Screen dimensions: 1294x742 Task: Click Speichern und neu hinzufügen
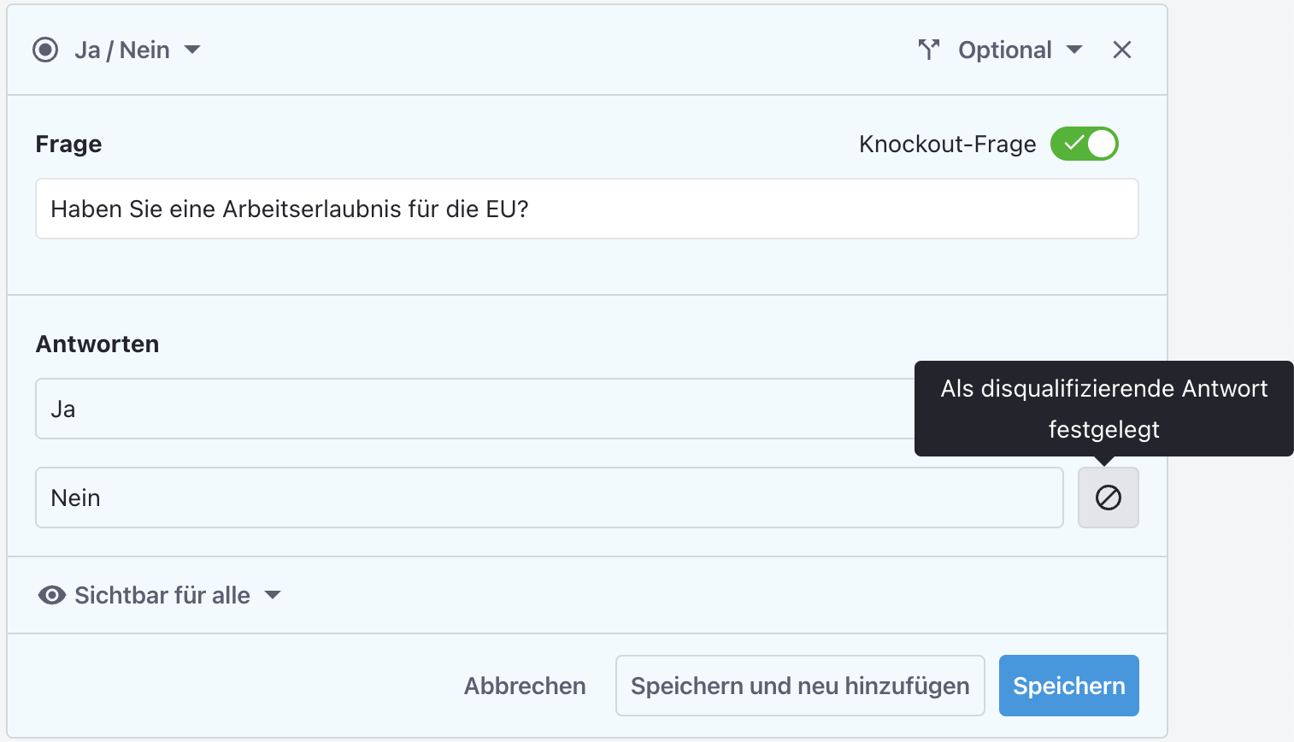click(799, 685)
